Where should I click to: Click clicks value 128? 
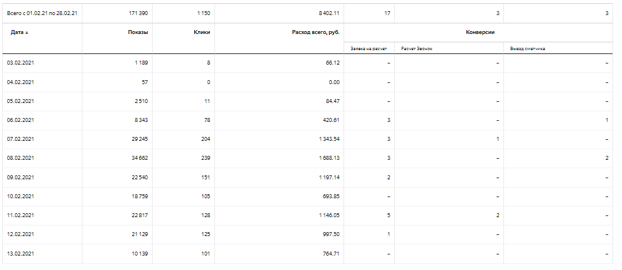[206, 215]
